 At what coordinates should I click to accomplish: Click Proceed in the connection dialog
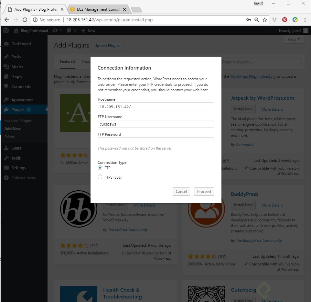coord(204,192)
